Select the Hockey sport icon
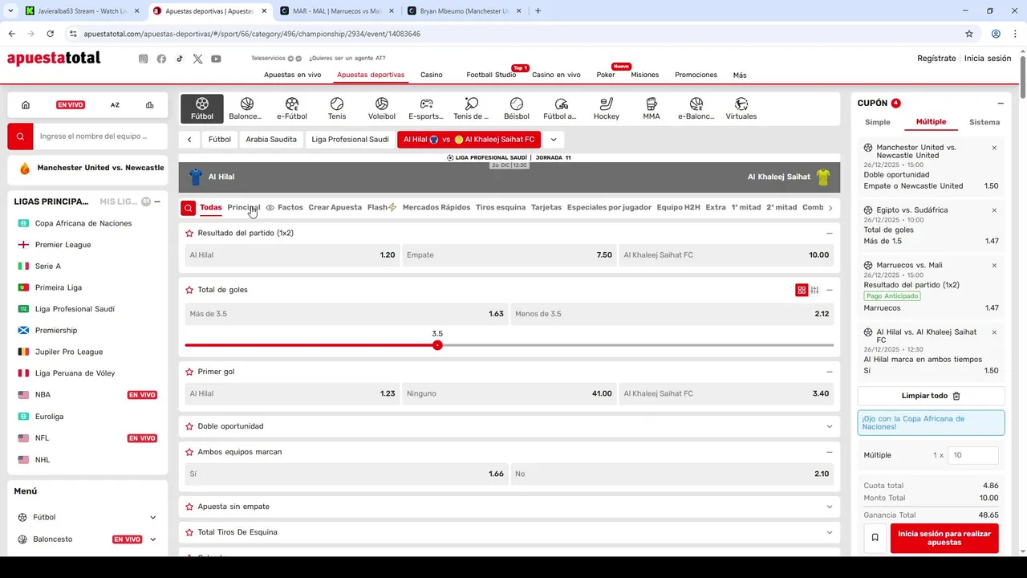Screen dimensions: 1027x578 (607, 109)
